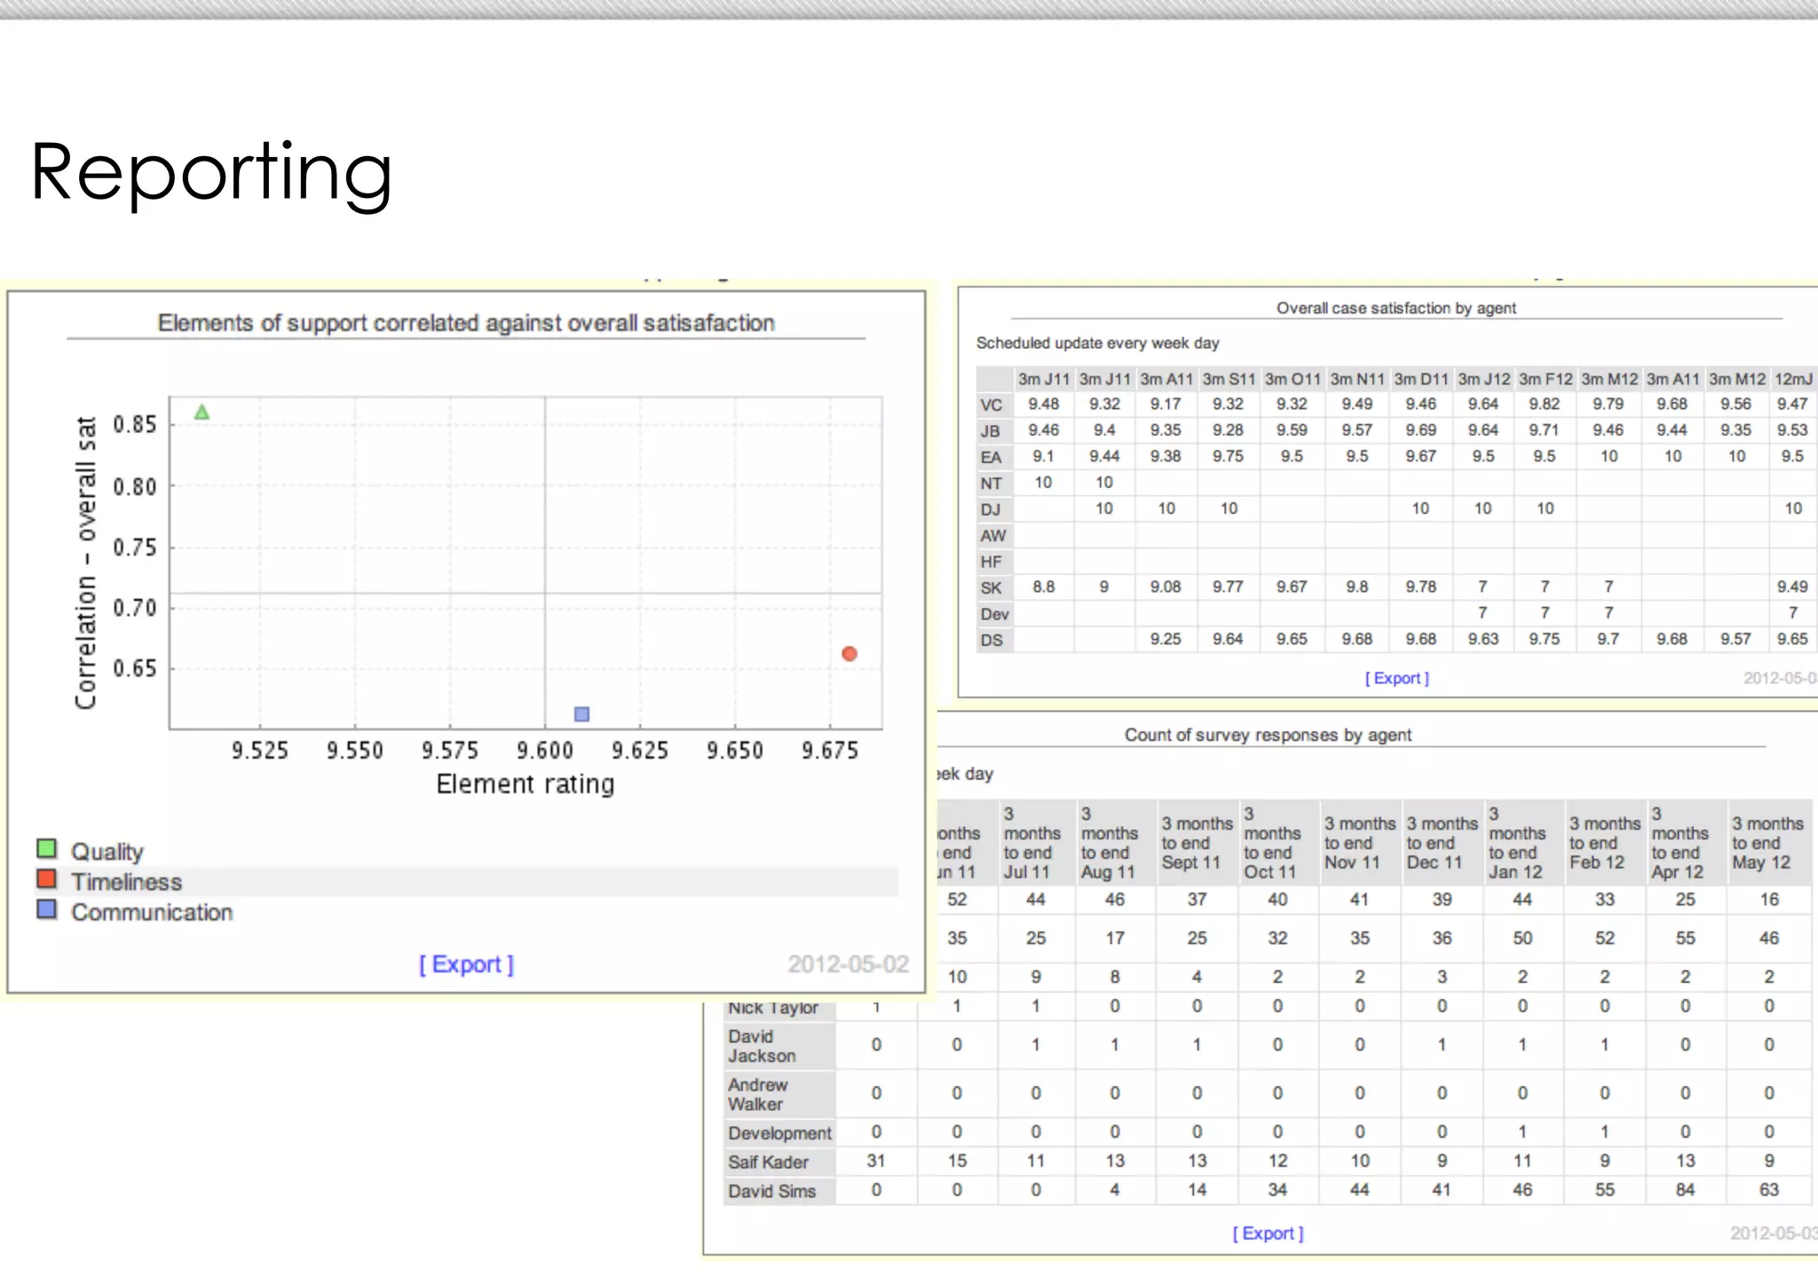The width and height of the screenshot is (1818, 1284).
Task: Select the VC agent row header
Action: (992, 406)
